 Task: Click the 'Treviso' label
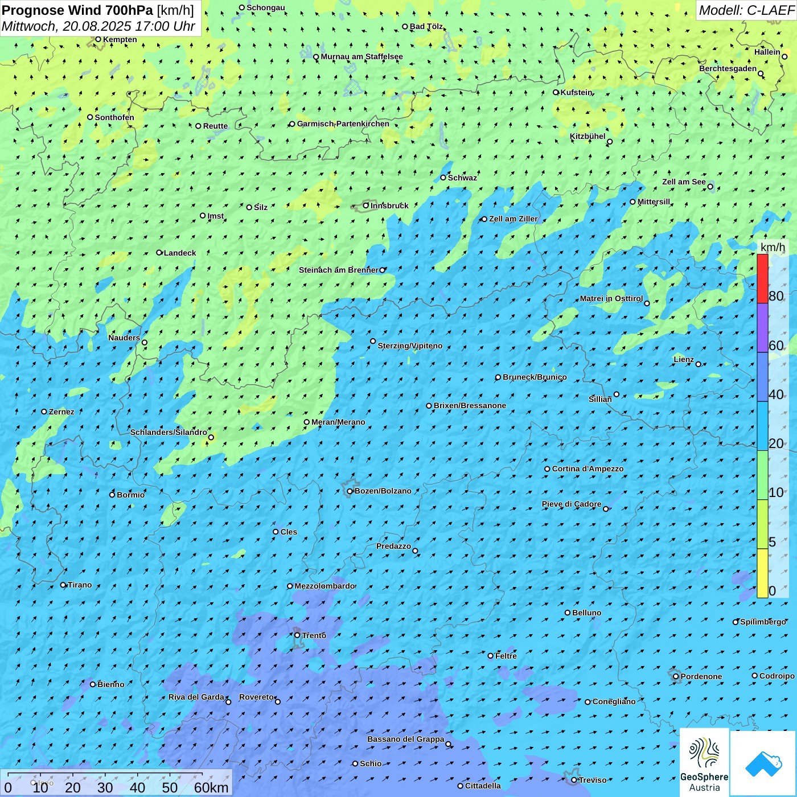click(x=592, y=780)
